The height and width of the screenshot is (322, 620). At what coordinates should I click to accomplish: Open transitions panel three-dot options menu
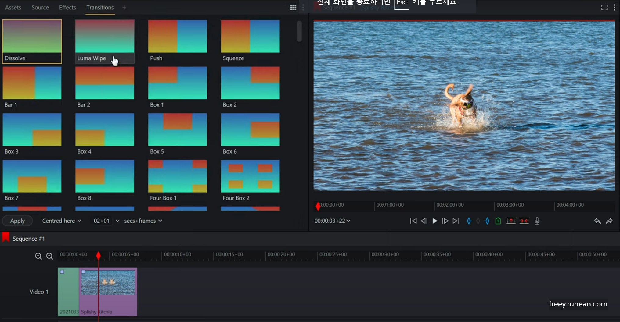pyautogui.click(x=303, y=8)
